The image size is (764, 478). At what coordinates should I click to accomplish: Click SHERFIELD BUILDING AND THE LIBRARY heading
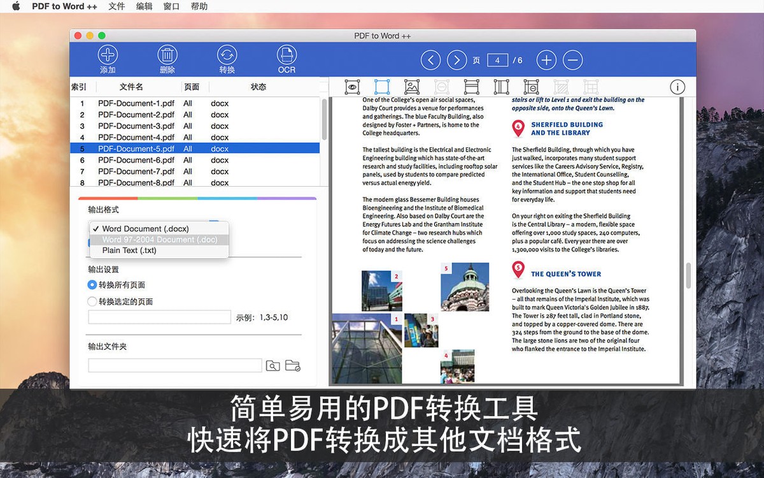tap(567, 129)
